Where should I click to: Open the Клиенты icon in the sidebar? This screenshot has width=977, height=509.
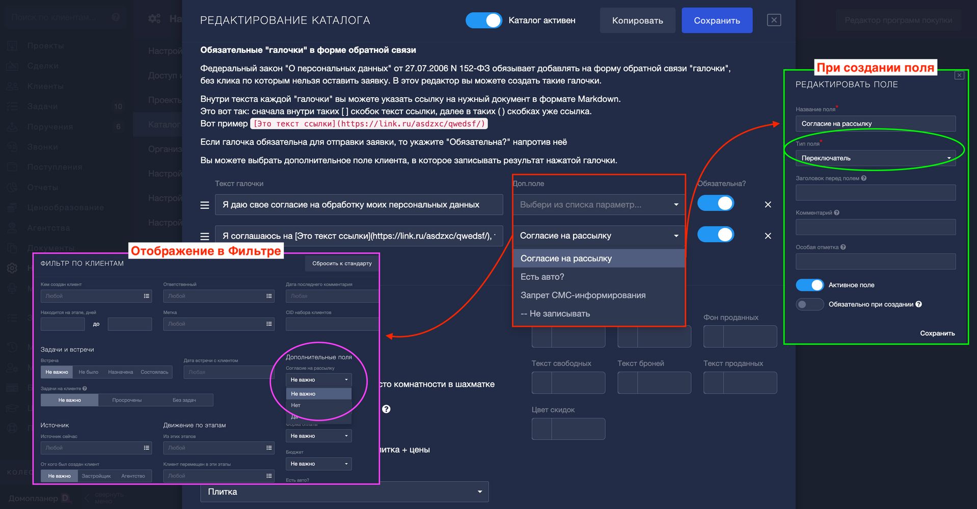pyautogui.click(x=12, y=87)
